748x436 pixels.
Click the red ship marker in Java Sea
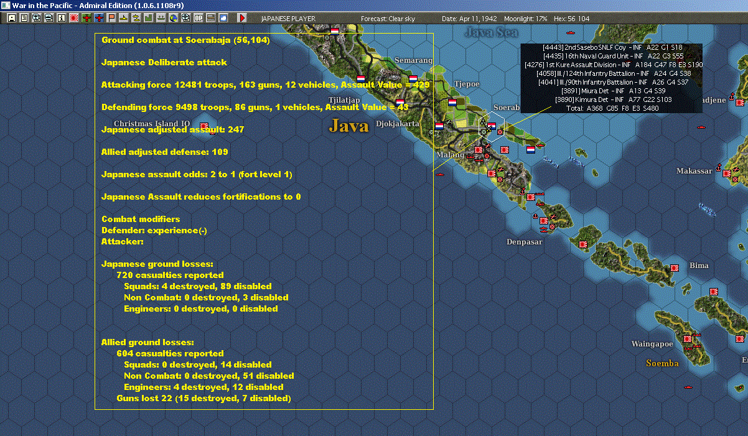coord(570,32)
